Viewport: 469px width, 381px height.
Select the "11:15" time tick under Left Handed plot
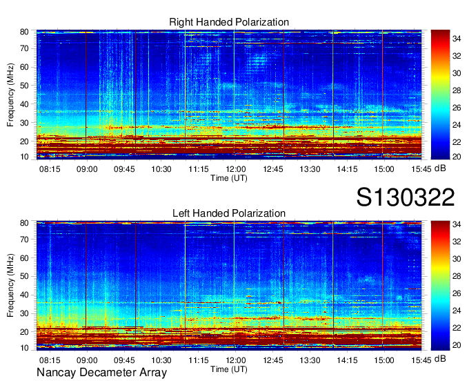click(199, 360)
